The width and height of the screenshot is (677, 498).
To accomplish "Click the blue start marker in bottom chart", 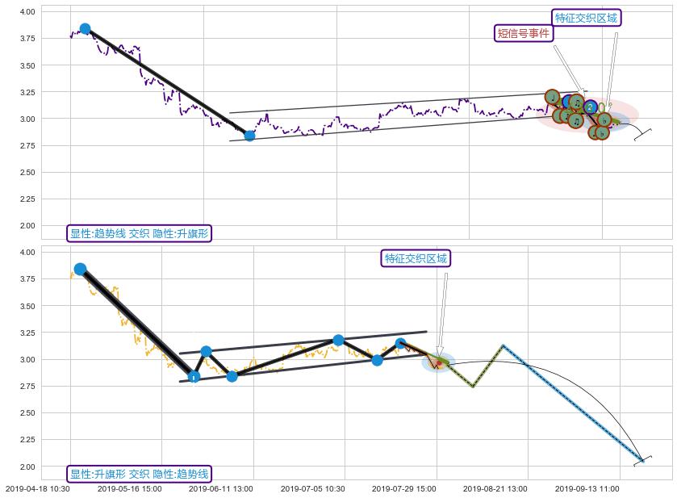I will pyautogui.click(x=80, y=269).
